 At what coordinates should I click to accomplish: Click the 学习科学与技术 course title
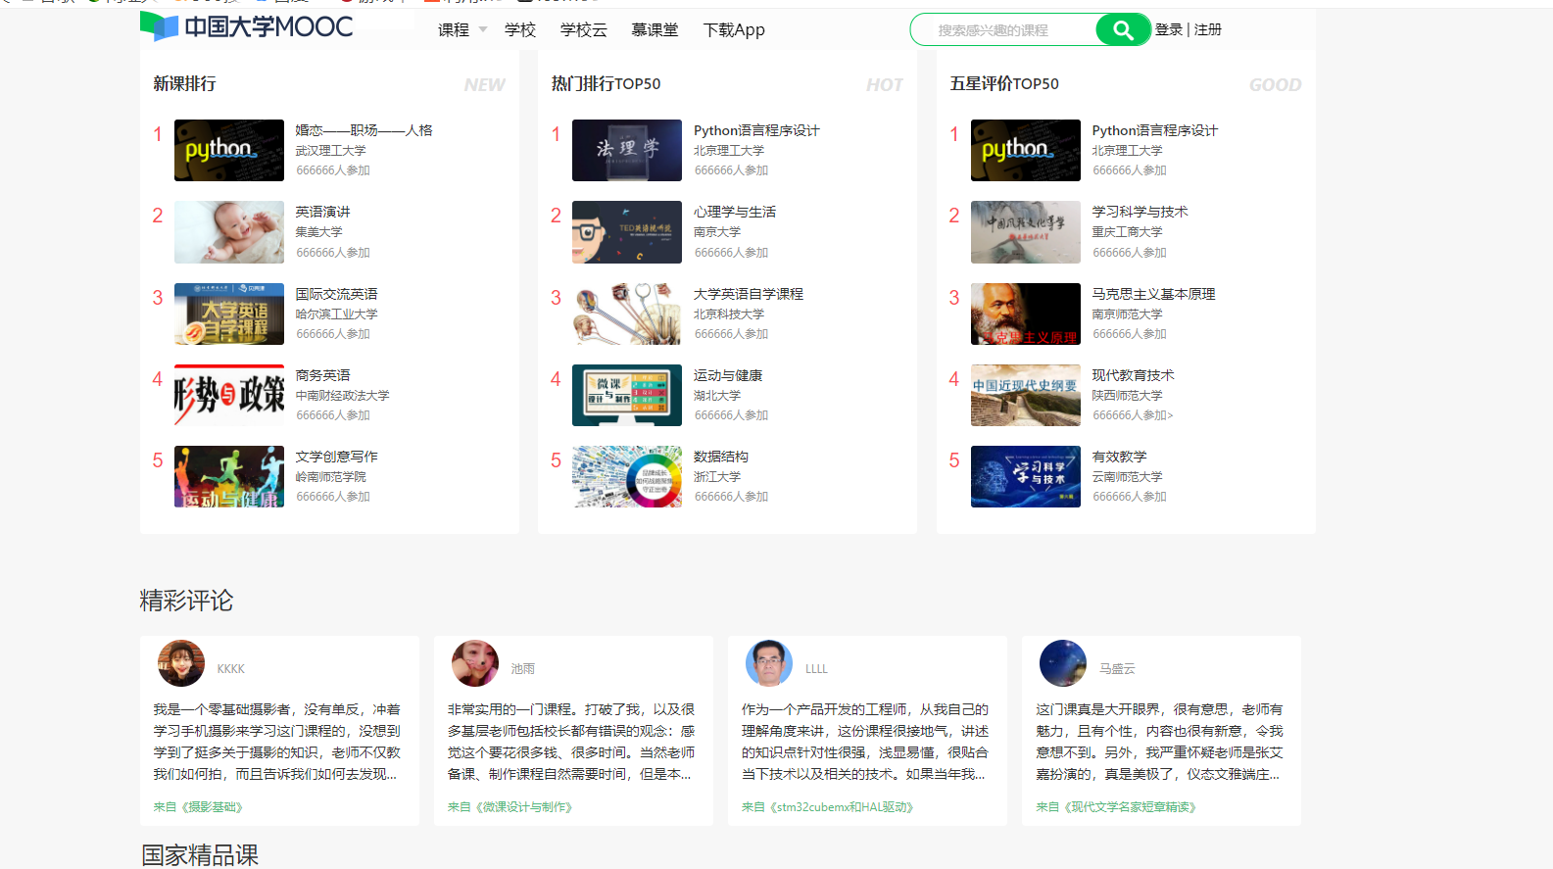click(x=1140, y=212)
